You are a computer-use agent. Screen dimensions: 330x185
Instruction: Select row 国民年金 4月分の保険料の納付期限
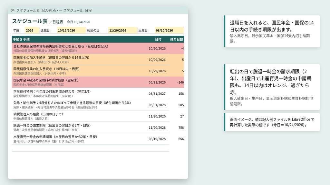pos(98,82)
